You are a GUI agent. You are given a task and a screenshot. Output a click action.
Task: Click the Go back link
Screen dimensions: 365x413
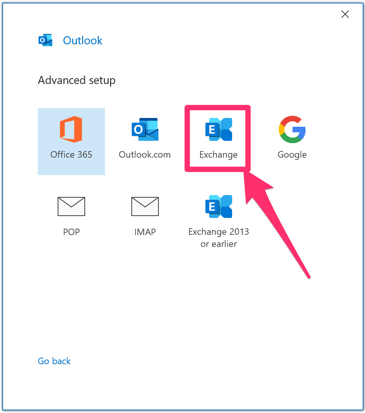click(54, 361)
